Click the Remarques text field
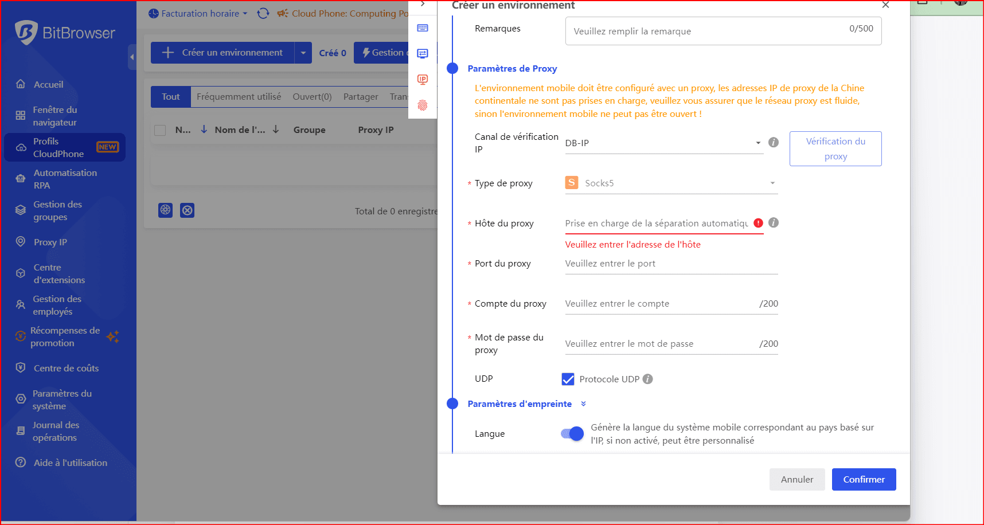 (x=705, y=32)
